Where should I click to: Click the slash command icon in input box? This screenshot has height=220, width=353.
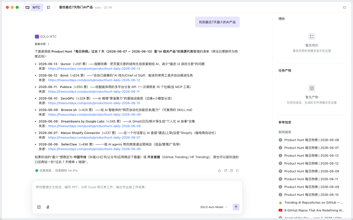click(x=39, y=207)
